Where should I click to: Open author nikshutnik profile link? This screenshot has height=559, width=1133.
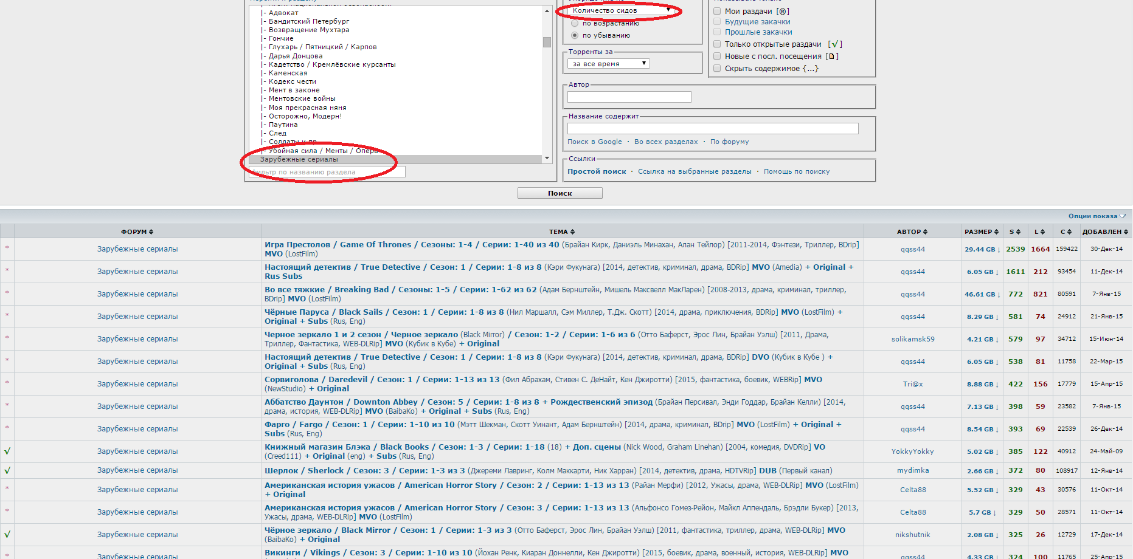click(913, 535)
